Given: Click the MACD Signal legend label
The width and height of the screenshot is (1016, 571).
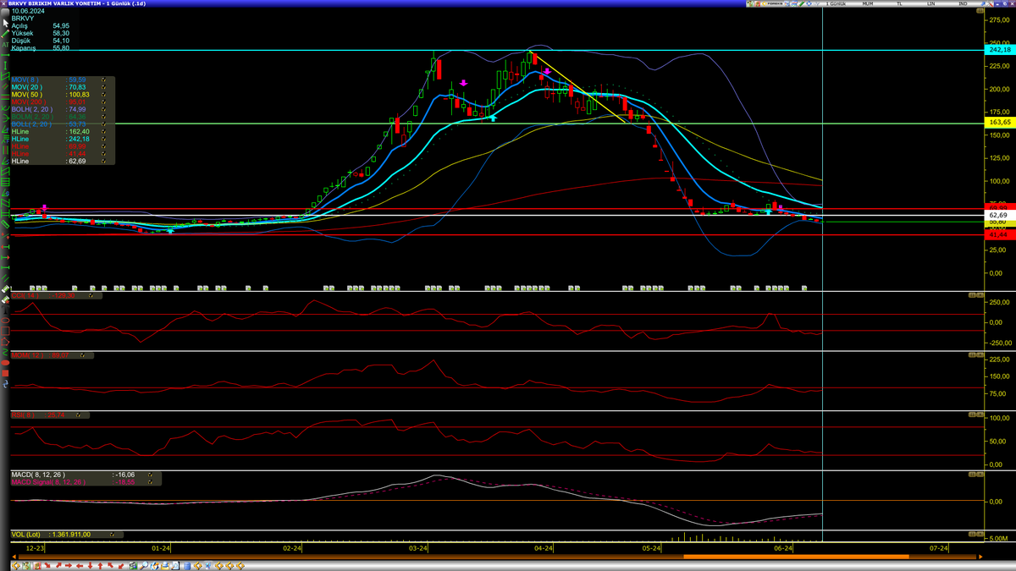Looking at the screenshot, I should pyautogui.click(x=48, y=482).
